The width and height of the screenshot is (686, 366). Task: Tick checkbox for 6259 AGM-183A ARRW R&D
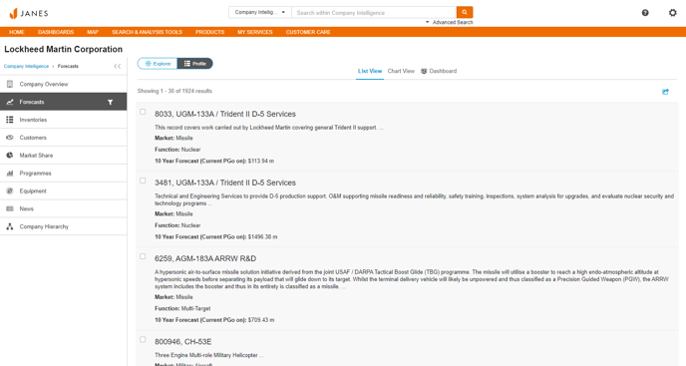(x=143, y=256)
